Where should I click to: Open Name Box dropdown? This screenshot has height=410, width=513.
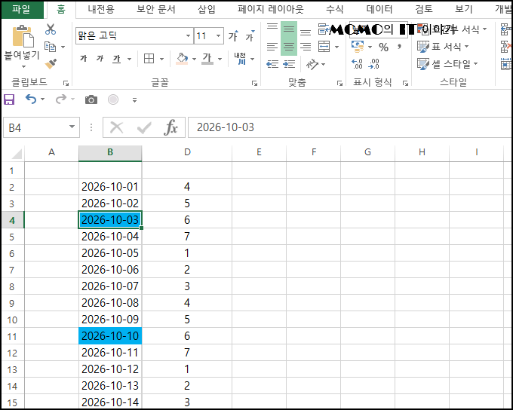point(72,127)
